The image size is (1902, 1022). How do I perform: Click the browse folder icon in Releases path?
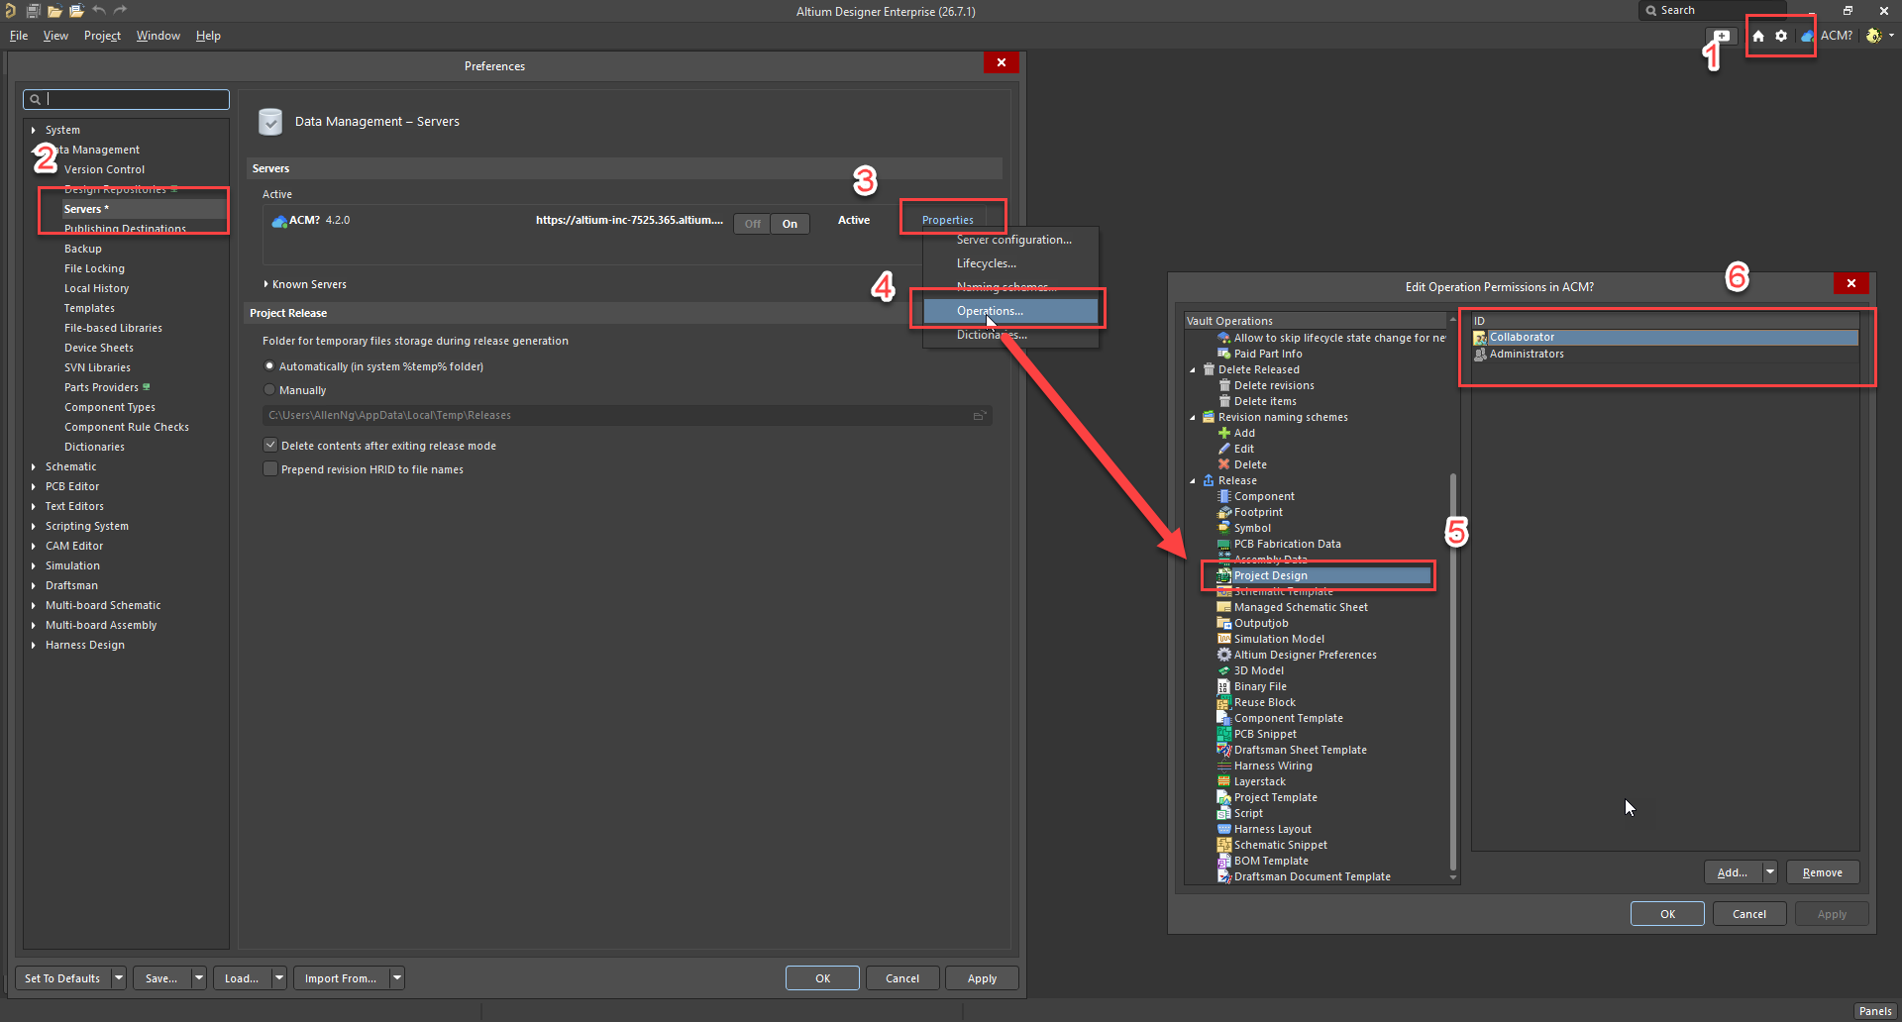coord(979,416)
